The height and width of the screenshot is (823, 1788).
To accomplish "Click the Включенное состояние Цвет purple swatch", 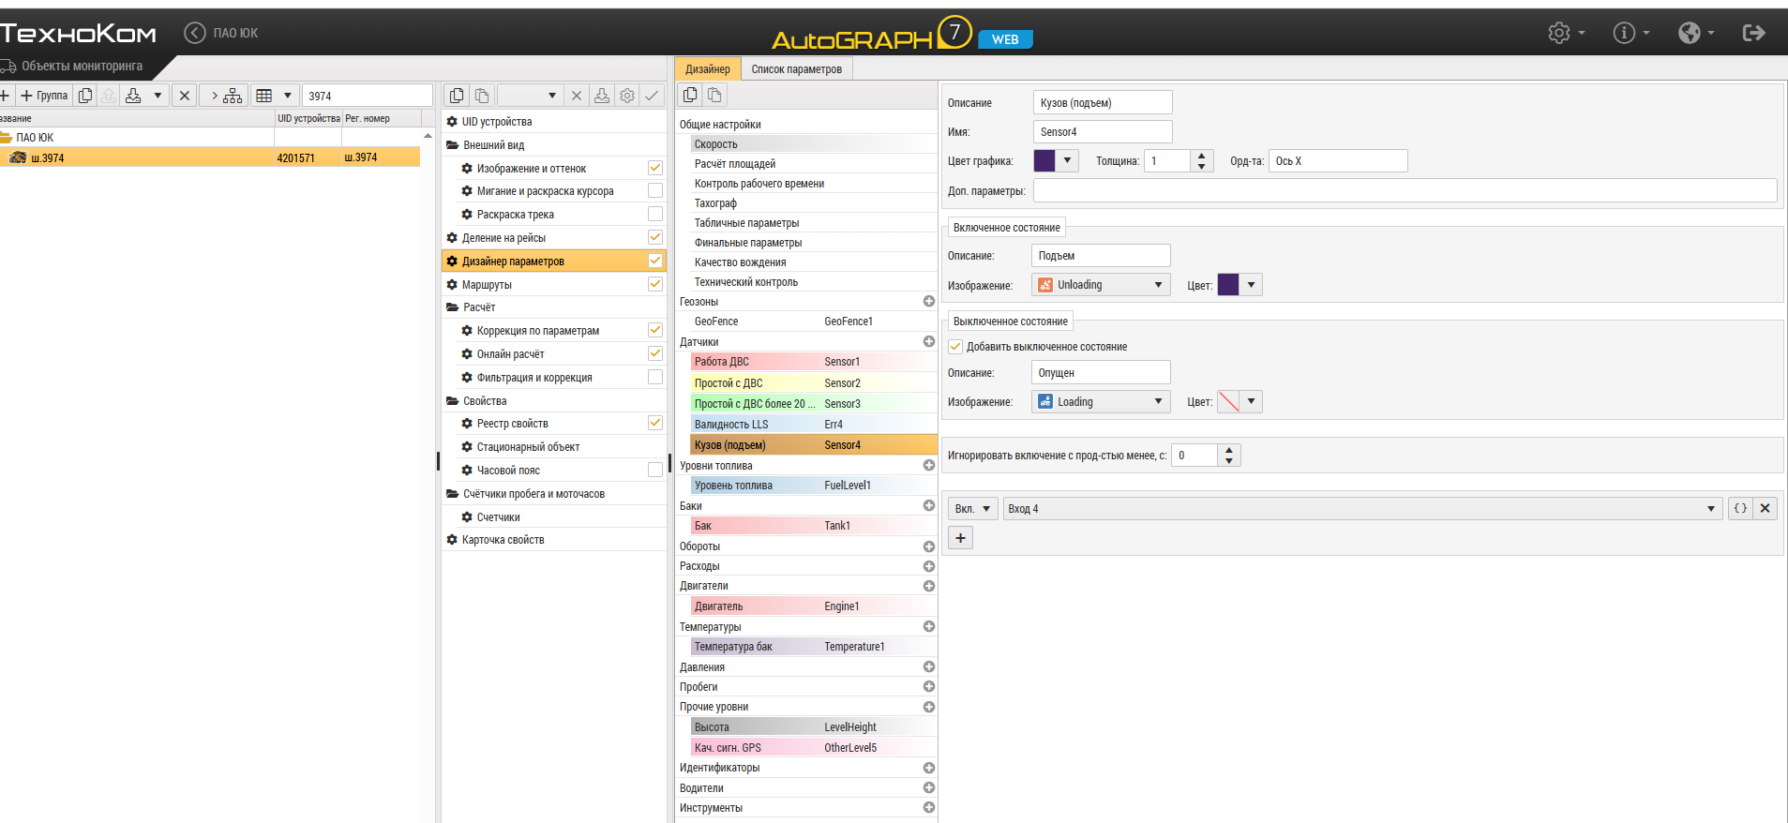I will coord(1228,284).
